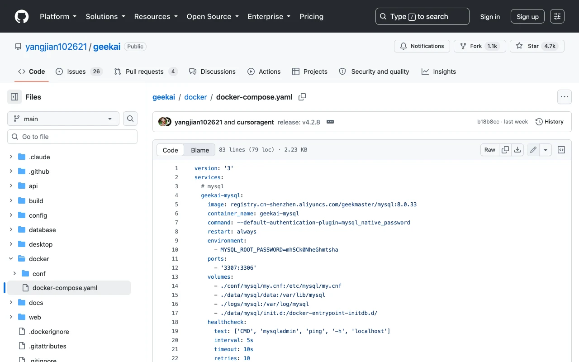
Task: Open release: v4.2.8 commit message
Action: tap(299, 122)
